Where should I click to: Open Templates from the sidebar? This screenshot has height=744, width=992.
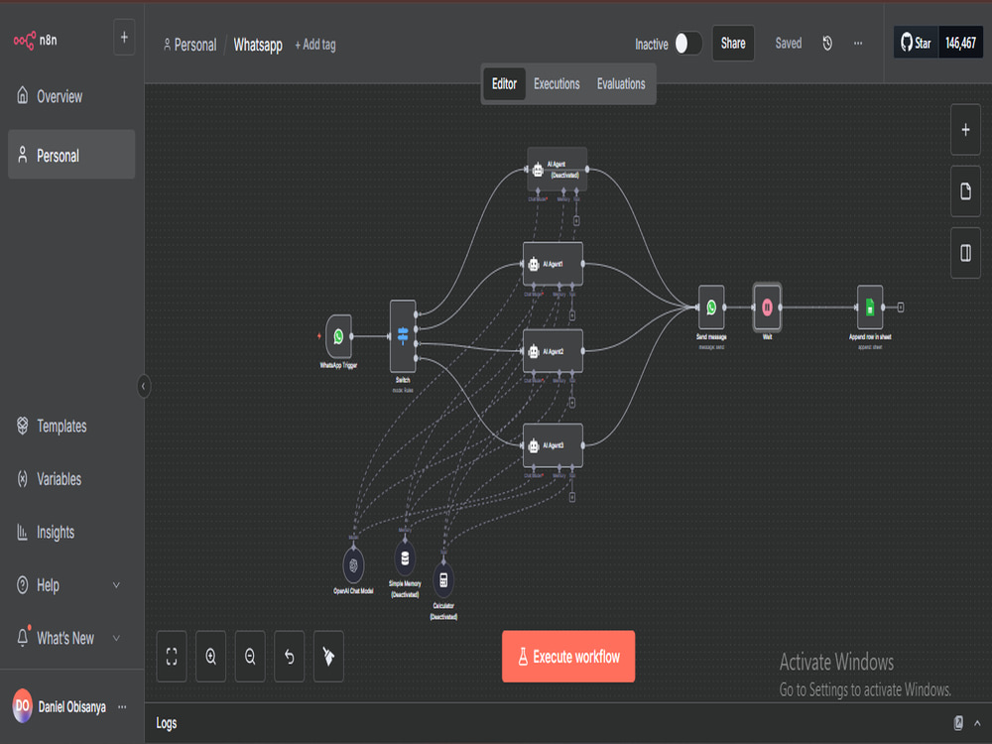click(x=62, y=426)
